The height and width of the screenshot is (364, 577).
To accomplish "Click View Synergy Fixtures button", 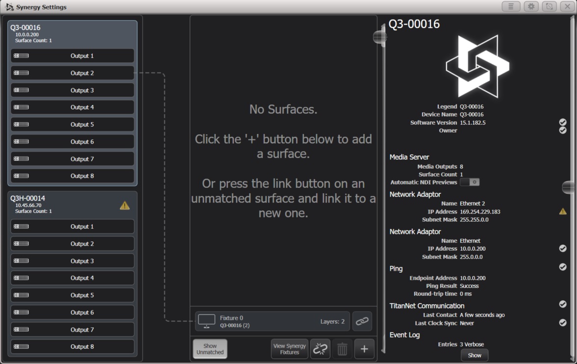I will click(289, 349).
